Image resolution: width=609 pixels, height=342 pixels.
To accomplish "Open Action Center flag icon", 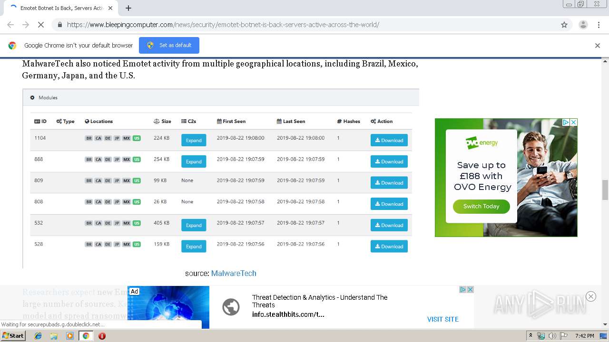I will pos(564,336).
